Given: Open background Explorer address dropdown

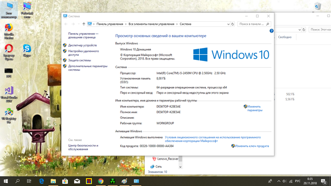Looking at the screenshot, I should 299,30.
